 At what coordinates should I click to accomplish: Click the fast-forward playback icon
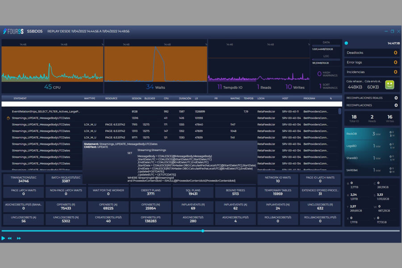pos(18,238)
